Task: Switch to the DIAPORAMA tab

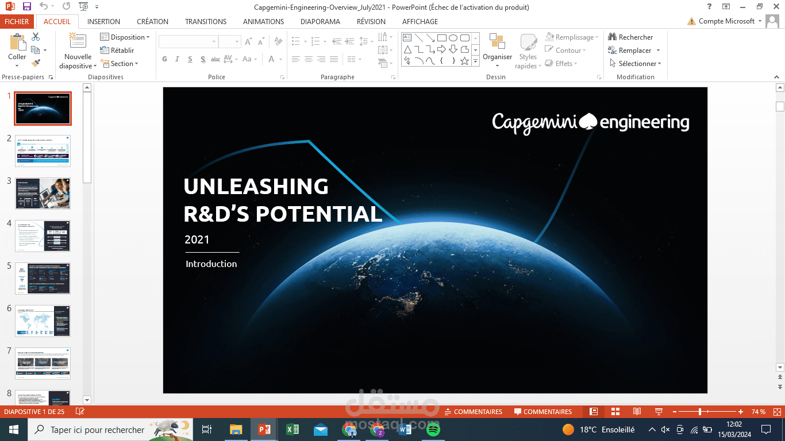Action: pyautogui.click(x=320, y=22)
